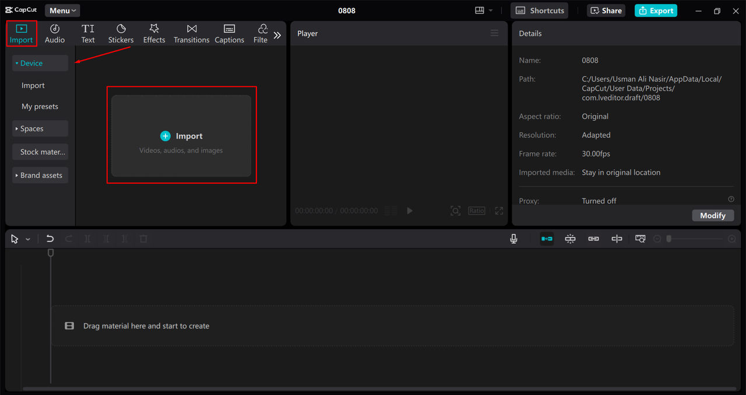
Task: Open the Import media tab
Action: 22,34
